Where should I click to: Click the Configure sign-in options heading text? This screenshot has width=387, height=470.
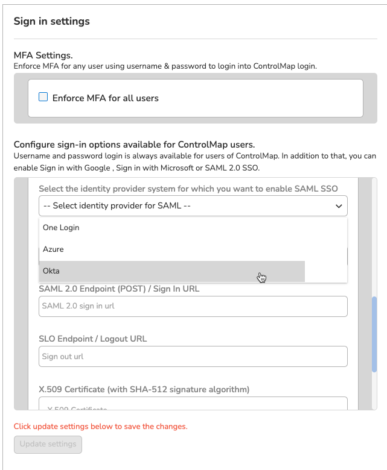(x=134, y=145)
